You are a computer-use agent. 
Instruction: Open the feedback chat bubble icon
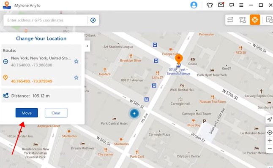coord(232,5)
